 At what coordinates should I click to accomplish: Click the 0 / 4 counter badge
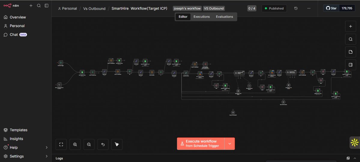[x=252, y=8]
